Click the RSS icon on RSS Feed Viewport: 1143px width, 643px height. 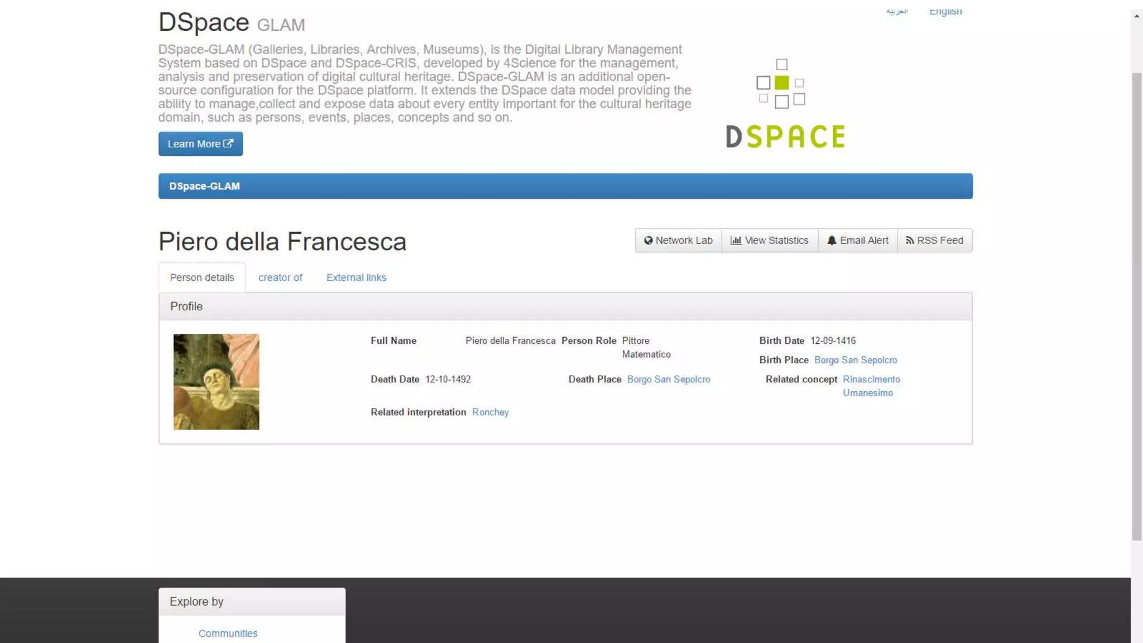tap(910, 241)
